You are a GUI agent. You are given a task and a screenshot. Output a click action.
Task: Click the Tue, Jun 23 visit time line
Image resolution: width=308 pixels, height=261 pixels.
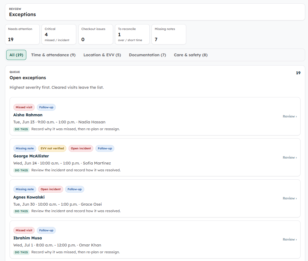point(59,122)
